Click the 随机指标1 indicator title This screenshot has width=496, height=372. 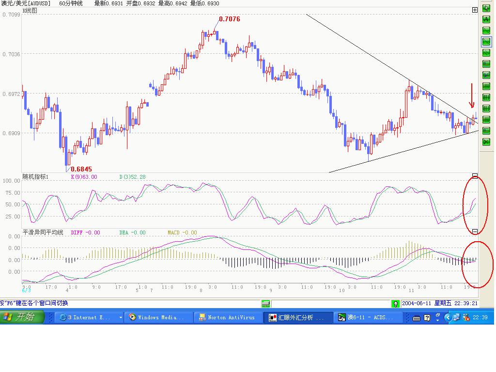35,177
